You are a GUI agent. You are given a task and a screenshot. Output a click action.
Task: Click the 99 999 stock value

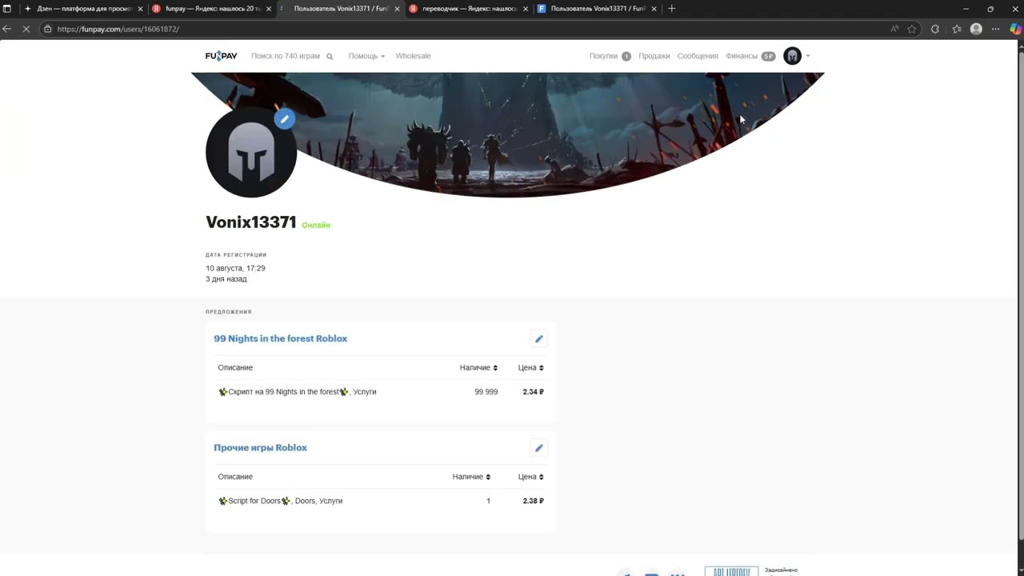point(486,392)
